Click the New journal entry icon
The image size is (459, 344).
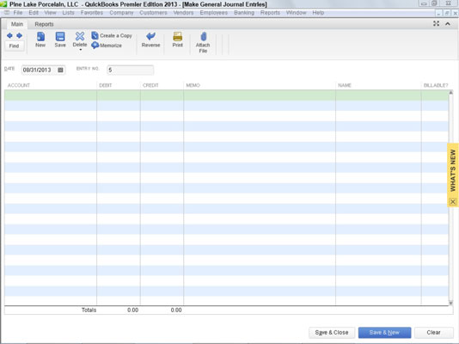pyautogui.click(x=40, y=36)
